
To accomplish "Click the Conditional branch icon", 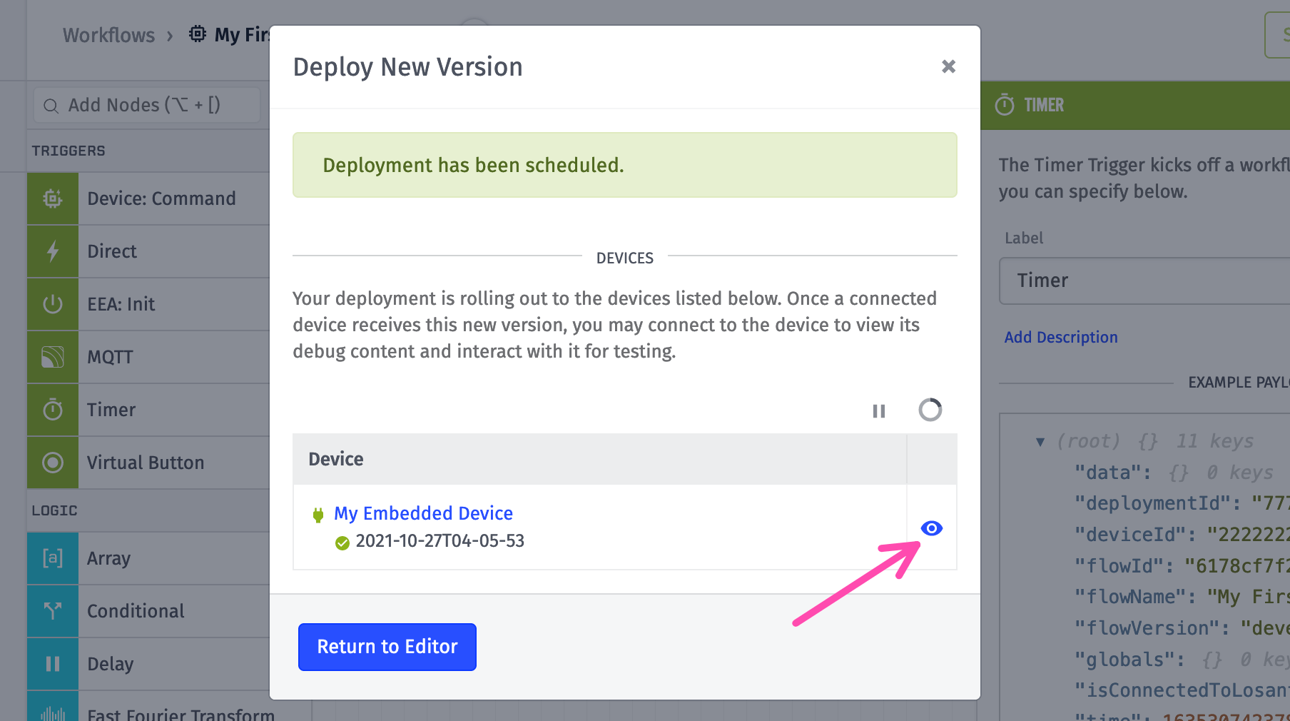I will 53,611.
